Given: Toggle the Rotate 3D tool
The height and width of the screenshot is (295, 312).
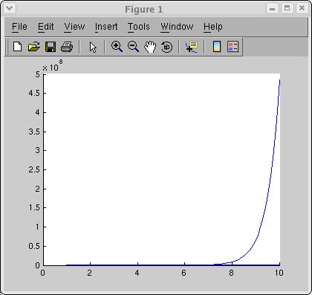Looking at the screenshot, I should [166, 47].
